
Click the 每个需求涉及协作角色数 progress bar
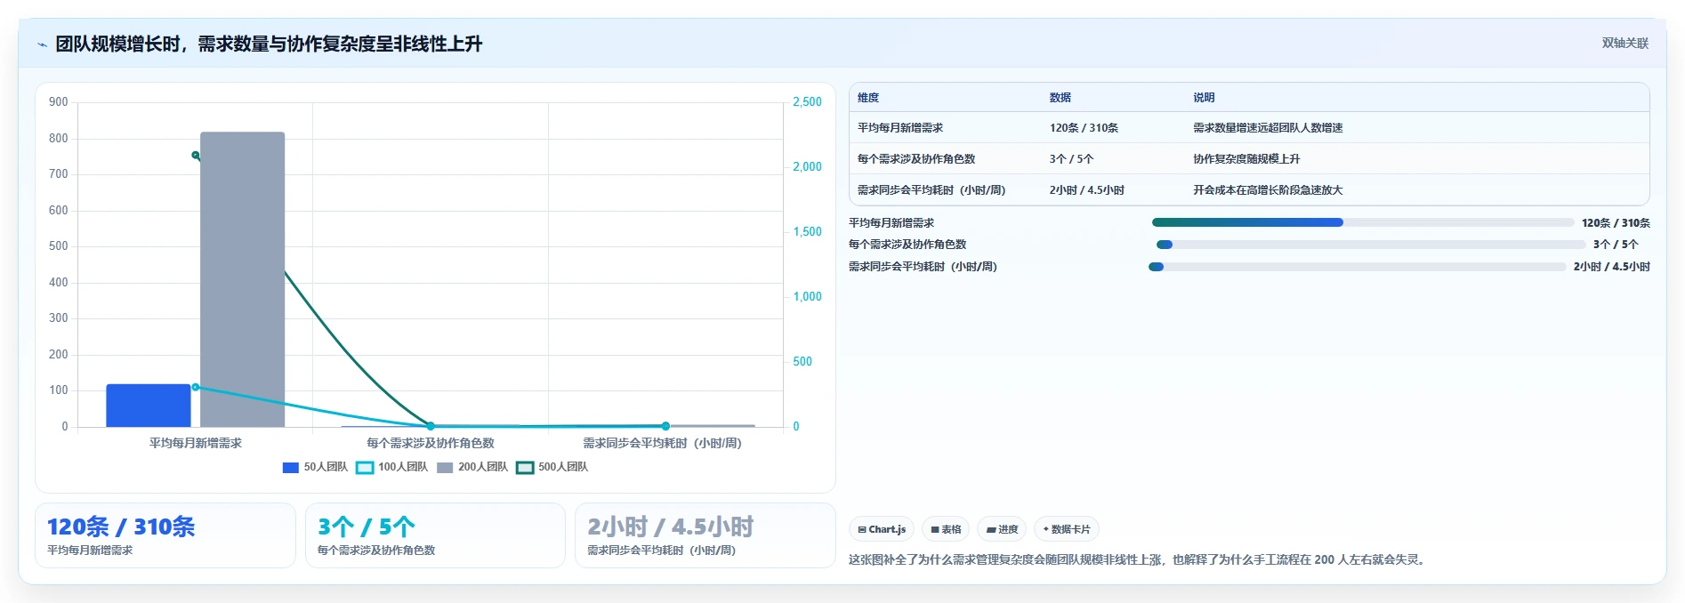(1370, 245)
